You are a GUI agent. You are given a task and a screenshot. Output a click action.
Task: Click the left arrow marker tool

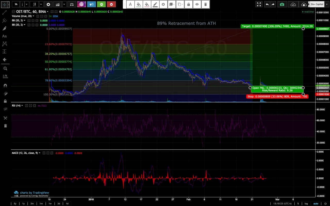[5, 60]
